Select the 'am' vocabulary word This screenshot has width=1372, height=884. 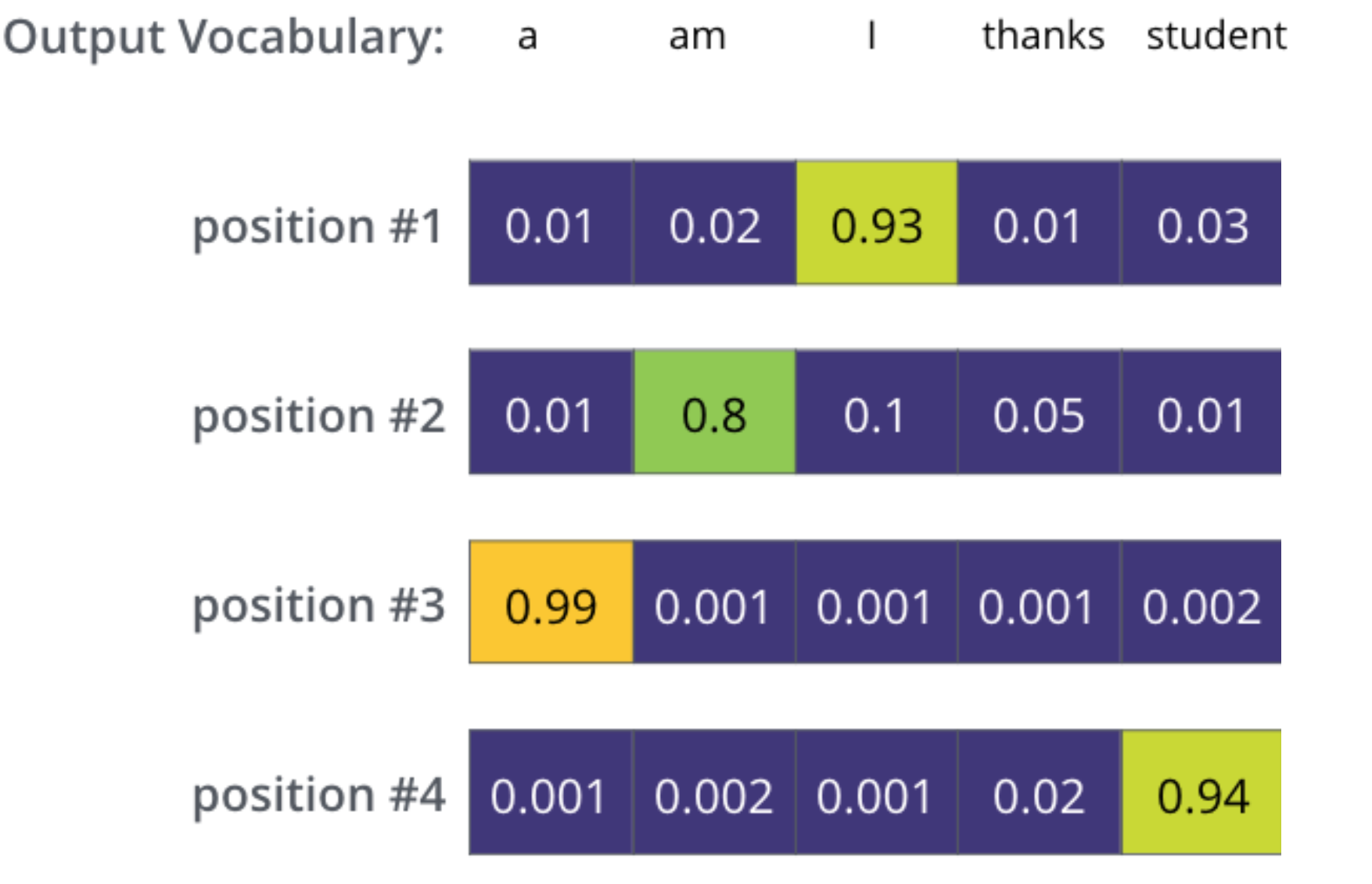pos(697,36)
